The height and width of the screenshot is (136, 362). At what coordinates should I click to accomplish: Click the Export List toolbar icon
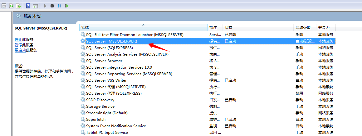click(18, 6)
